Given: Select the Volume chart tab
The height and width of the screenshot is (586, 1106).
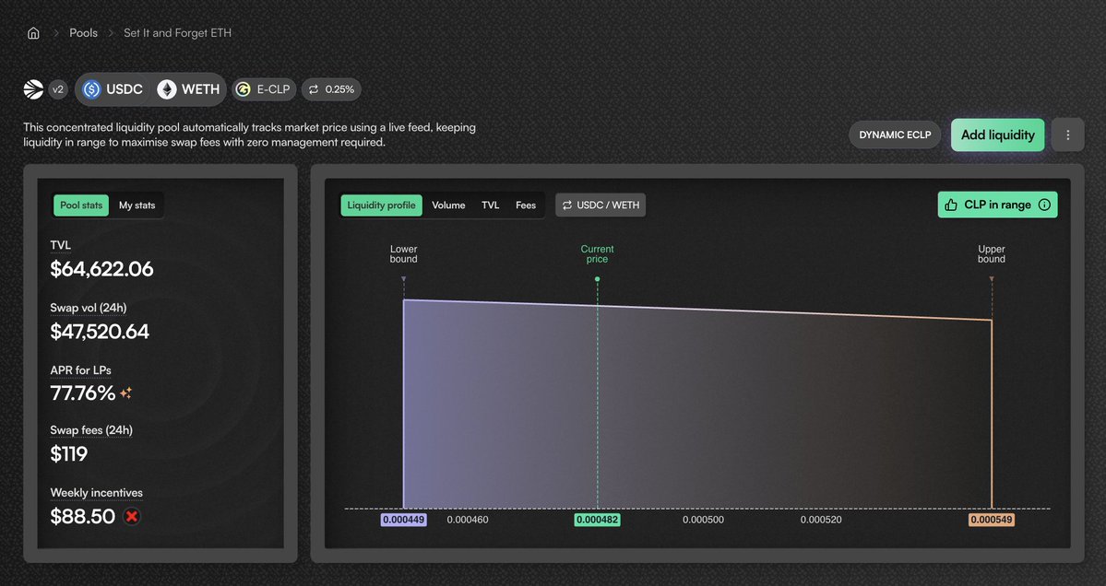Looking at the screenshot, I should coord(448,205).
